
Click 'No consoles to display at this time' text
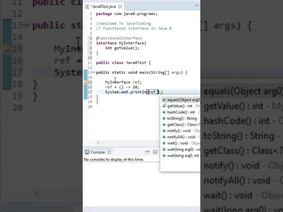tap(114, 159)
